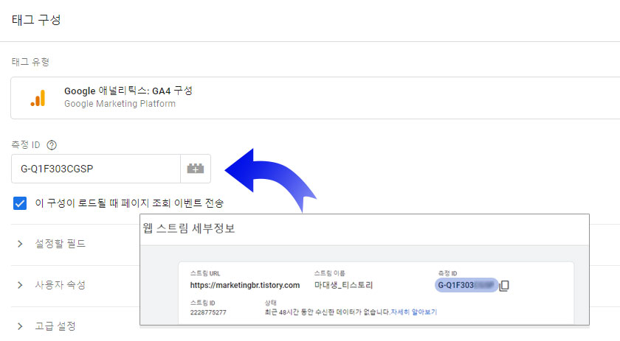
Task: Click the 이 구성이 로드될 때 페이지 조회 이벤트 전송 label
Action: [129, 203]
